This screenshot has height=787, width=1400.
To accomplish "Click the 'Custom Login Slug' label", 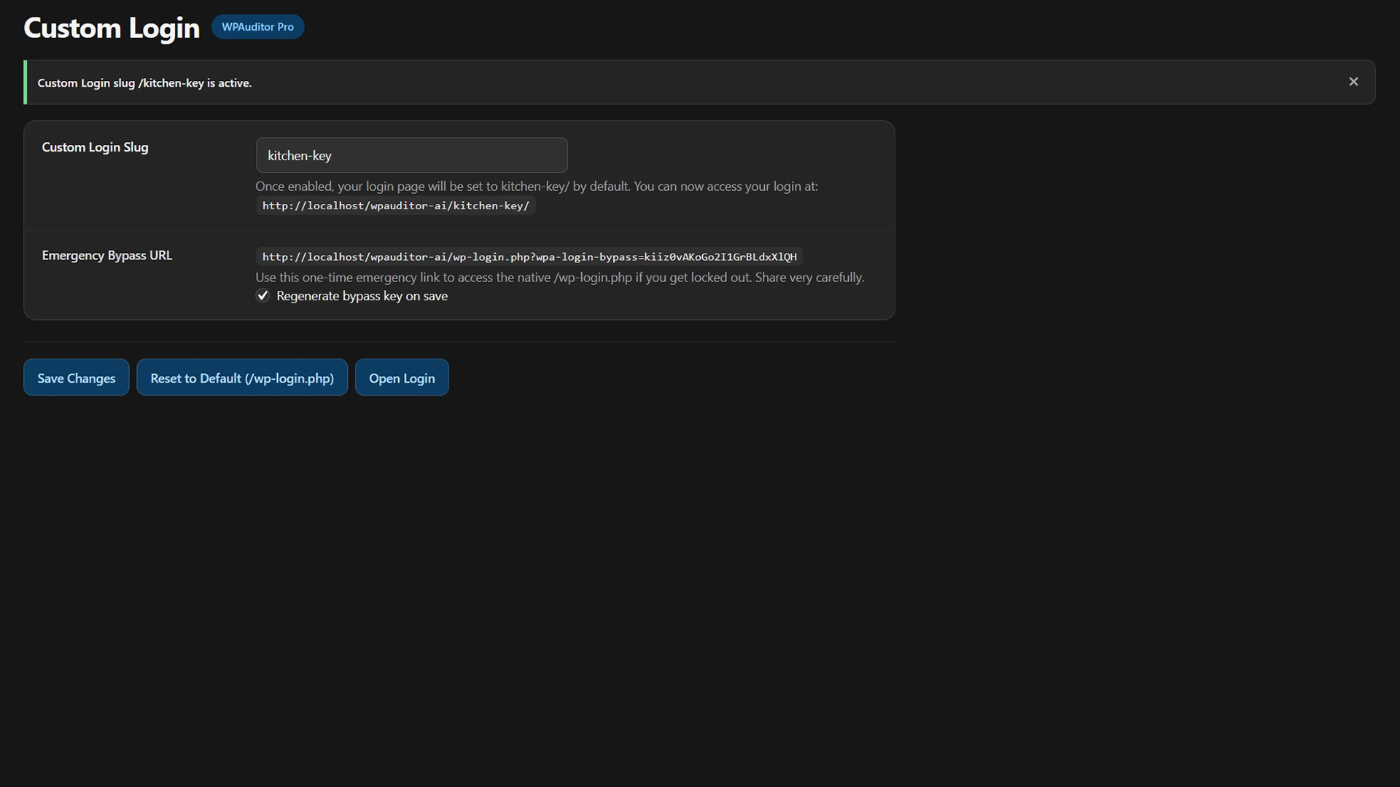I will 95,147.
